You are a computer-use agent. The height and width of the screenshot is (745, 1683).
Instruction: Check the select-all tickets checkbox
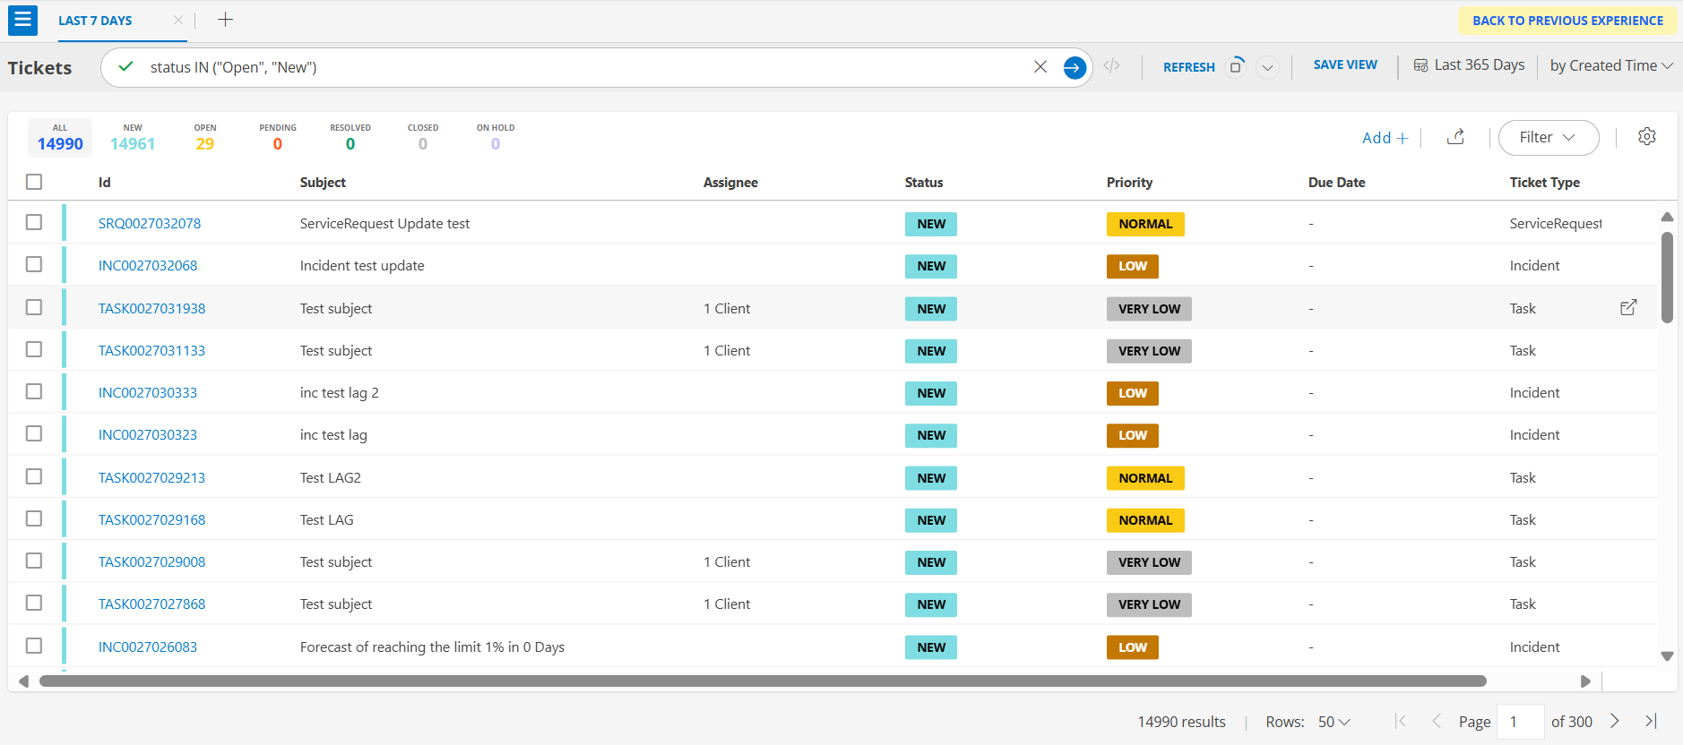(x=34, y=182)
